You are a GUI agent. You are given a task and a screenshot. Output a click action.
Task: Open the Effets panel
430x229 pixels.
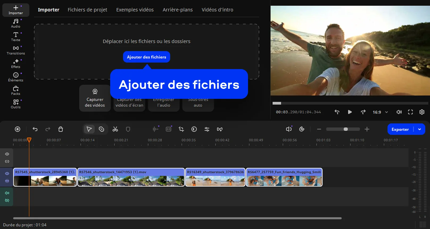click(16, 63)
